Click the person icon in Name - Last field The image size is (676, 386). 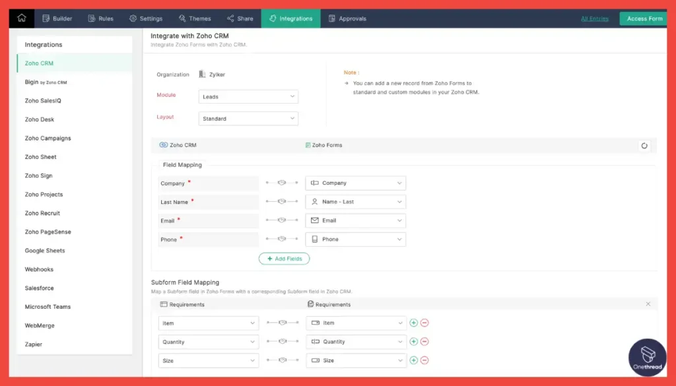click(315, 202)
